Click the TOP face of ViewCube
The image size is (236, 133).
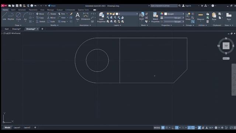226,46
